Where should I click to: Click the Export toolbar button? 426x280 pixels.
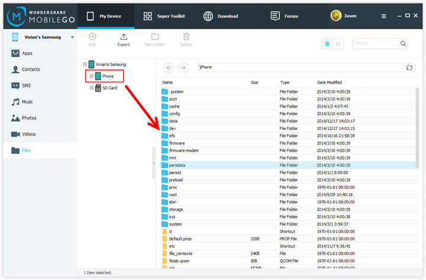[124, 40]
